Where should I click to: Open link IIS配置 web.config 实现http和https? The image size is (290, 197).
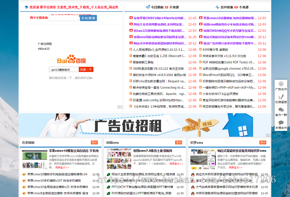tap(158, 100)
